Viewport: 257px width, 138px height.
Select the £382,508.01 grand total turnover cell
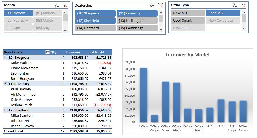(x=79, y=131)
